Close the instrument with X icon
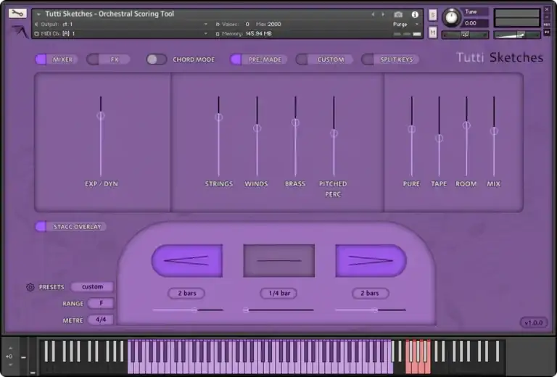This screenshot has width=557, height=377. point(547,9)
